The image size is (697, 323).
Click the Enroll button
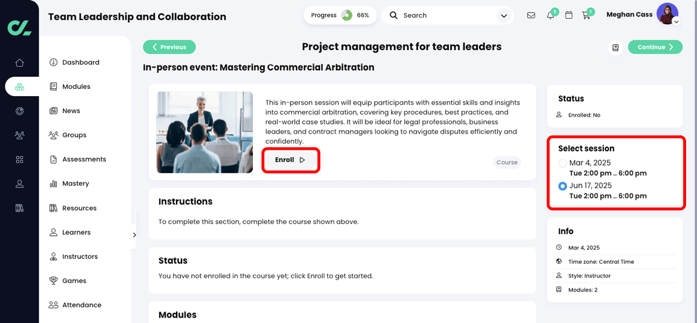point(290,160)
